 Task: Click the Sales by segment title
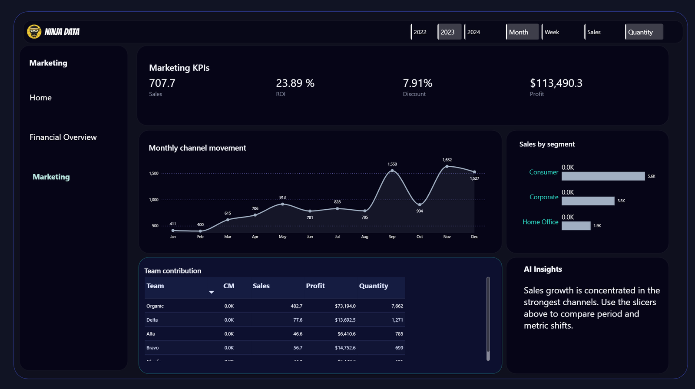coord(547,144)
